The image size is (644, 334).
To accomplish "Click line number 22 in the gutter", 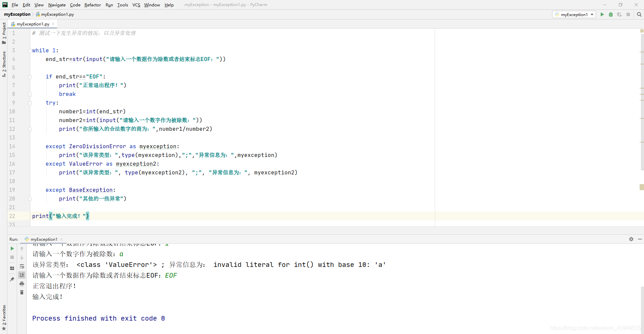I will pyautogui.click(x=12, y=216).
